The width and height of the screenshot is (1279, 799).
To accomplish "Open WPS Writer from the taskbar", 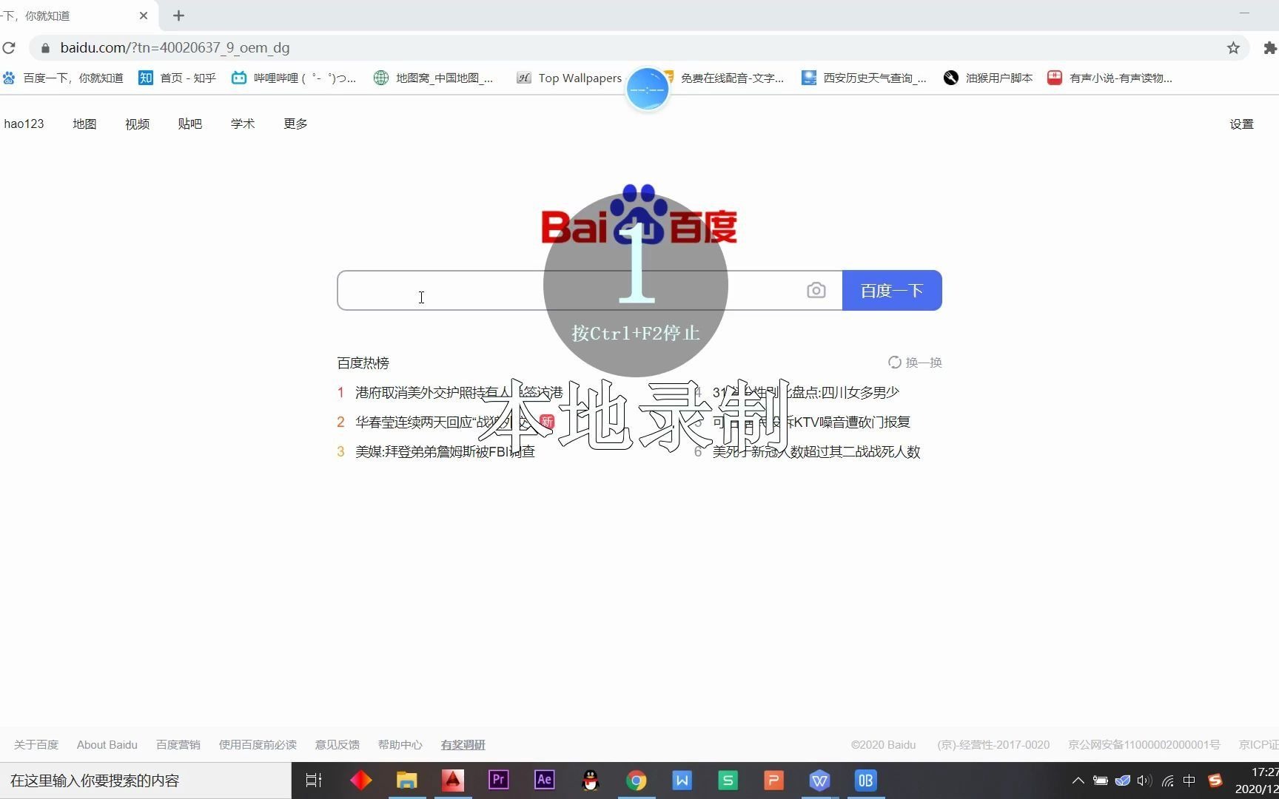I will coord(682,781).
